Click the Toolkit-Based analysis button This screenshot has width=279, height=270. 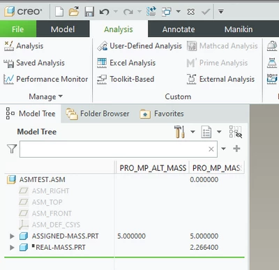[x=126, y=79]
